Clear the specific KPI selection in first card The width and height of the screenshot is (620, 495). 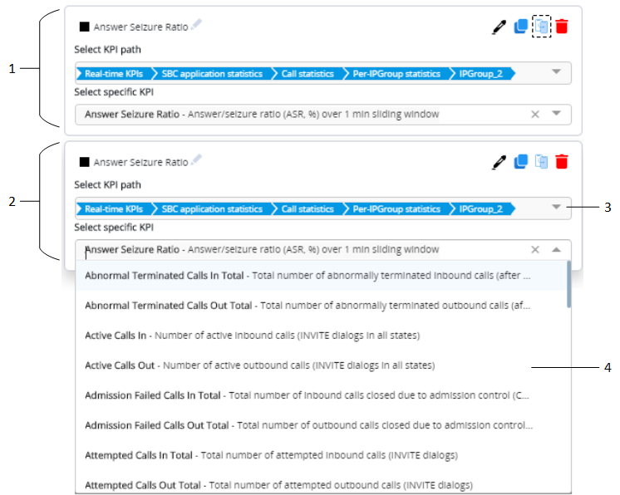tap(535, 114)
